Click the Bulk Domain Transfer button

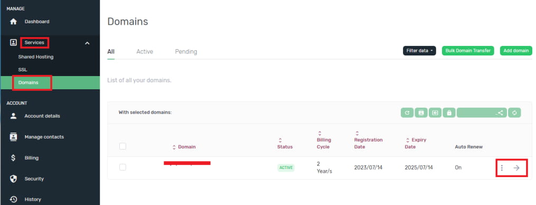[468, 51]
